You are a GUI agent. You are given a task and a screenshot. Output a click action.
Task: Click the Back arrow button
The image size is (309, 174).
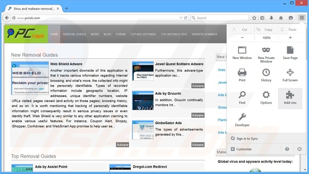[7, 18]
